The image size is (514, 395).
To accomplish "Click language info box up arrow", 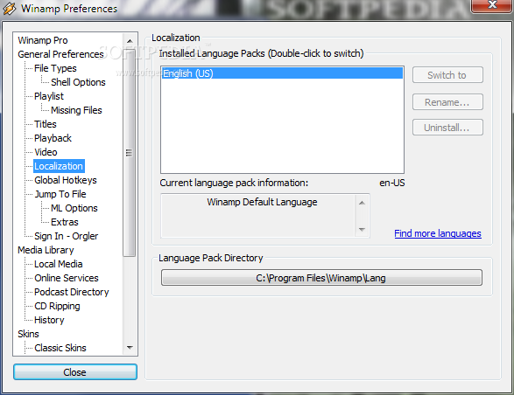I will (x=362, y=203).
